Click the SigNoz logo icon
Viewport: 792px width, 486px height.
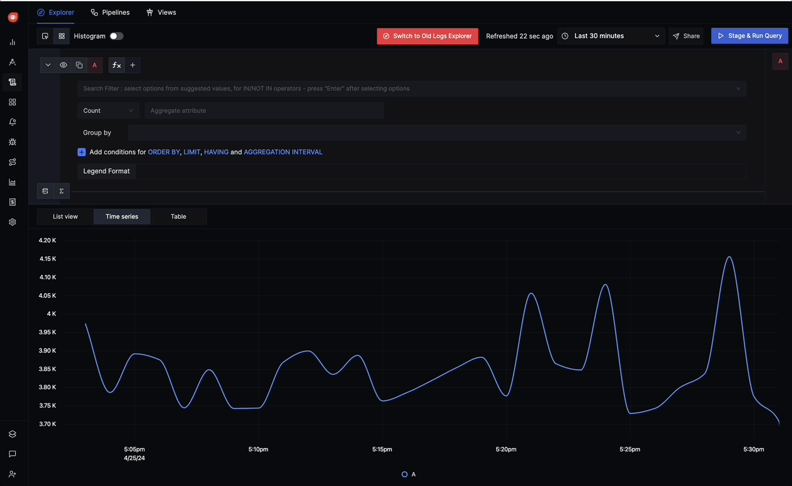[13, 17]
